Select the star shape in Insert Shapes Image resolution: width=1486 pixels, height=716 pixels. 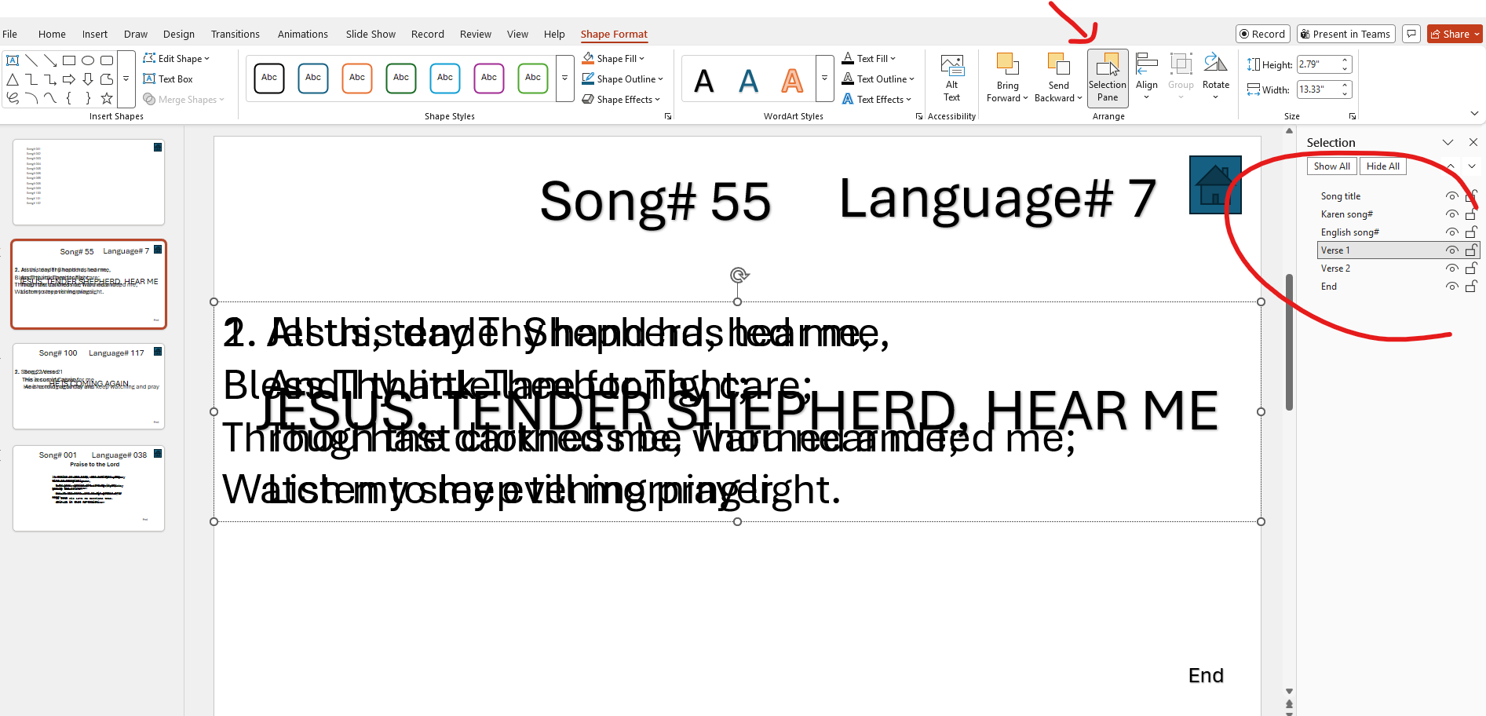coord(107,98)
